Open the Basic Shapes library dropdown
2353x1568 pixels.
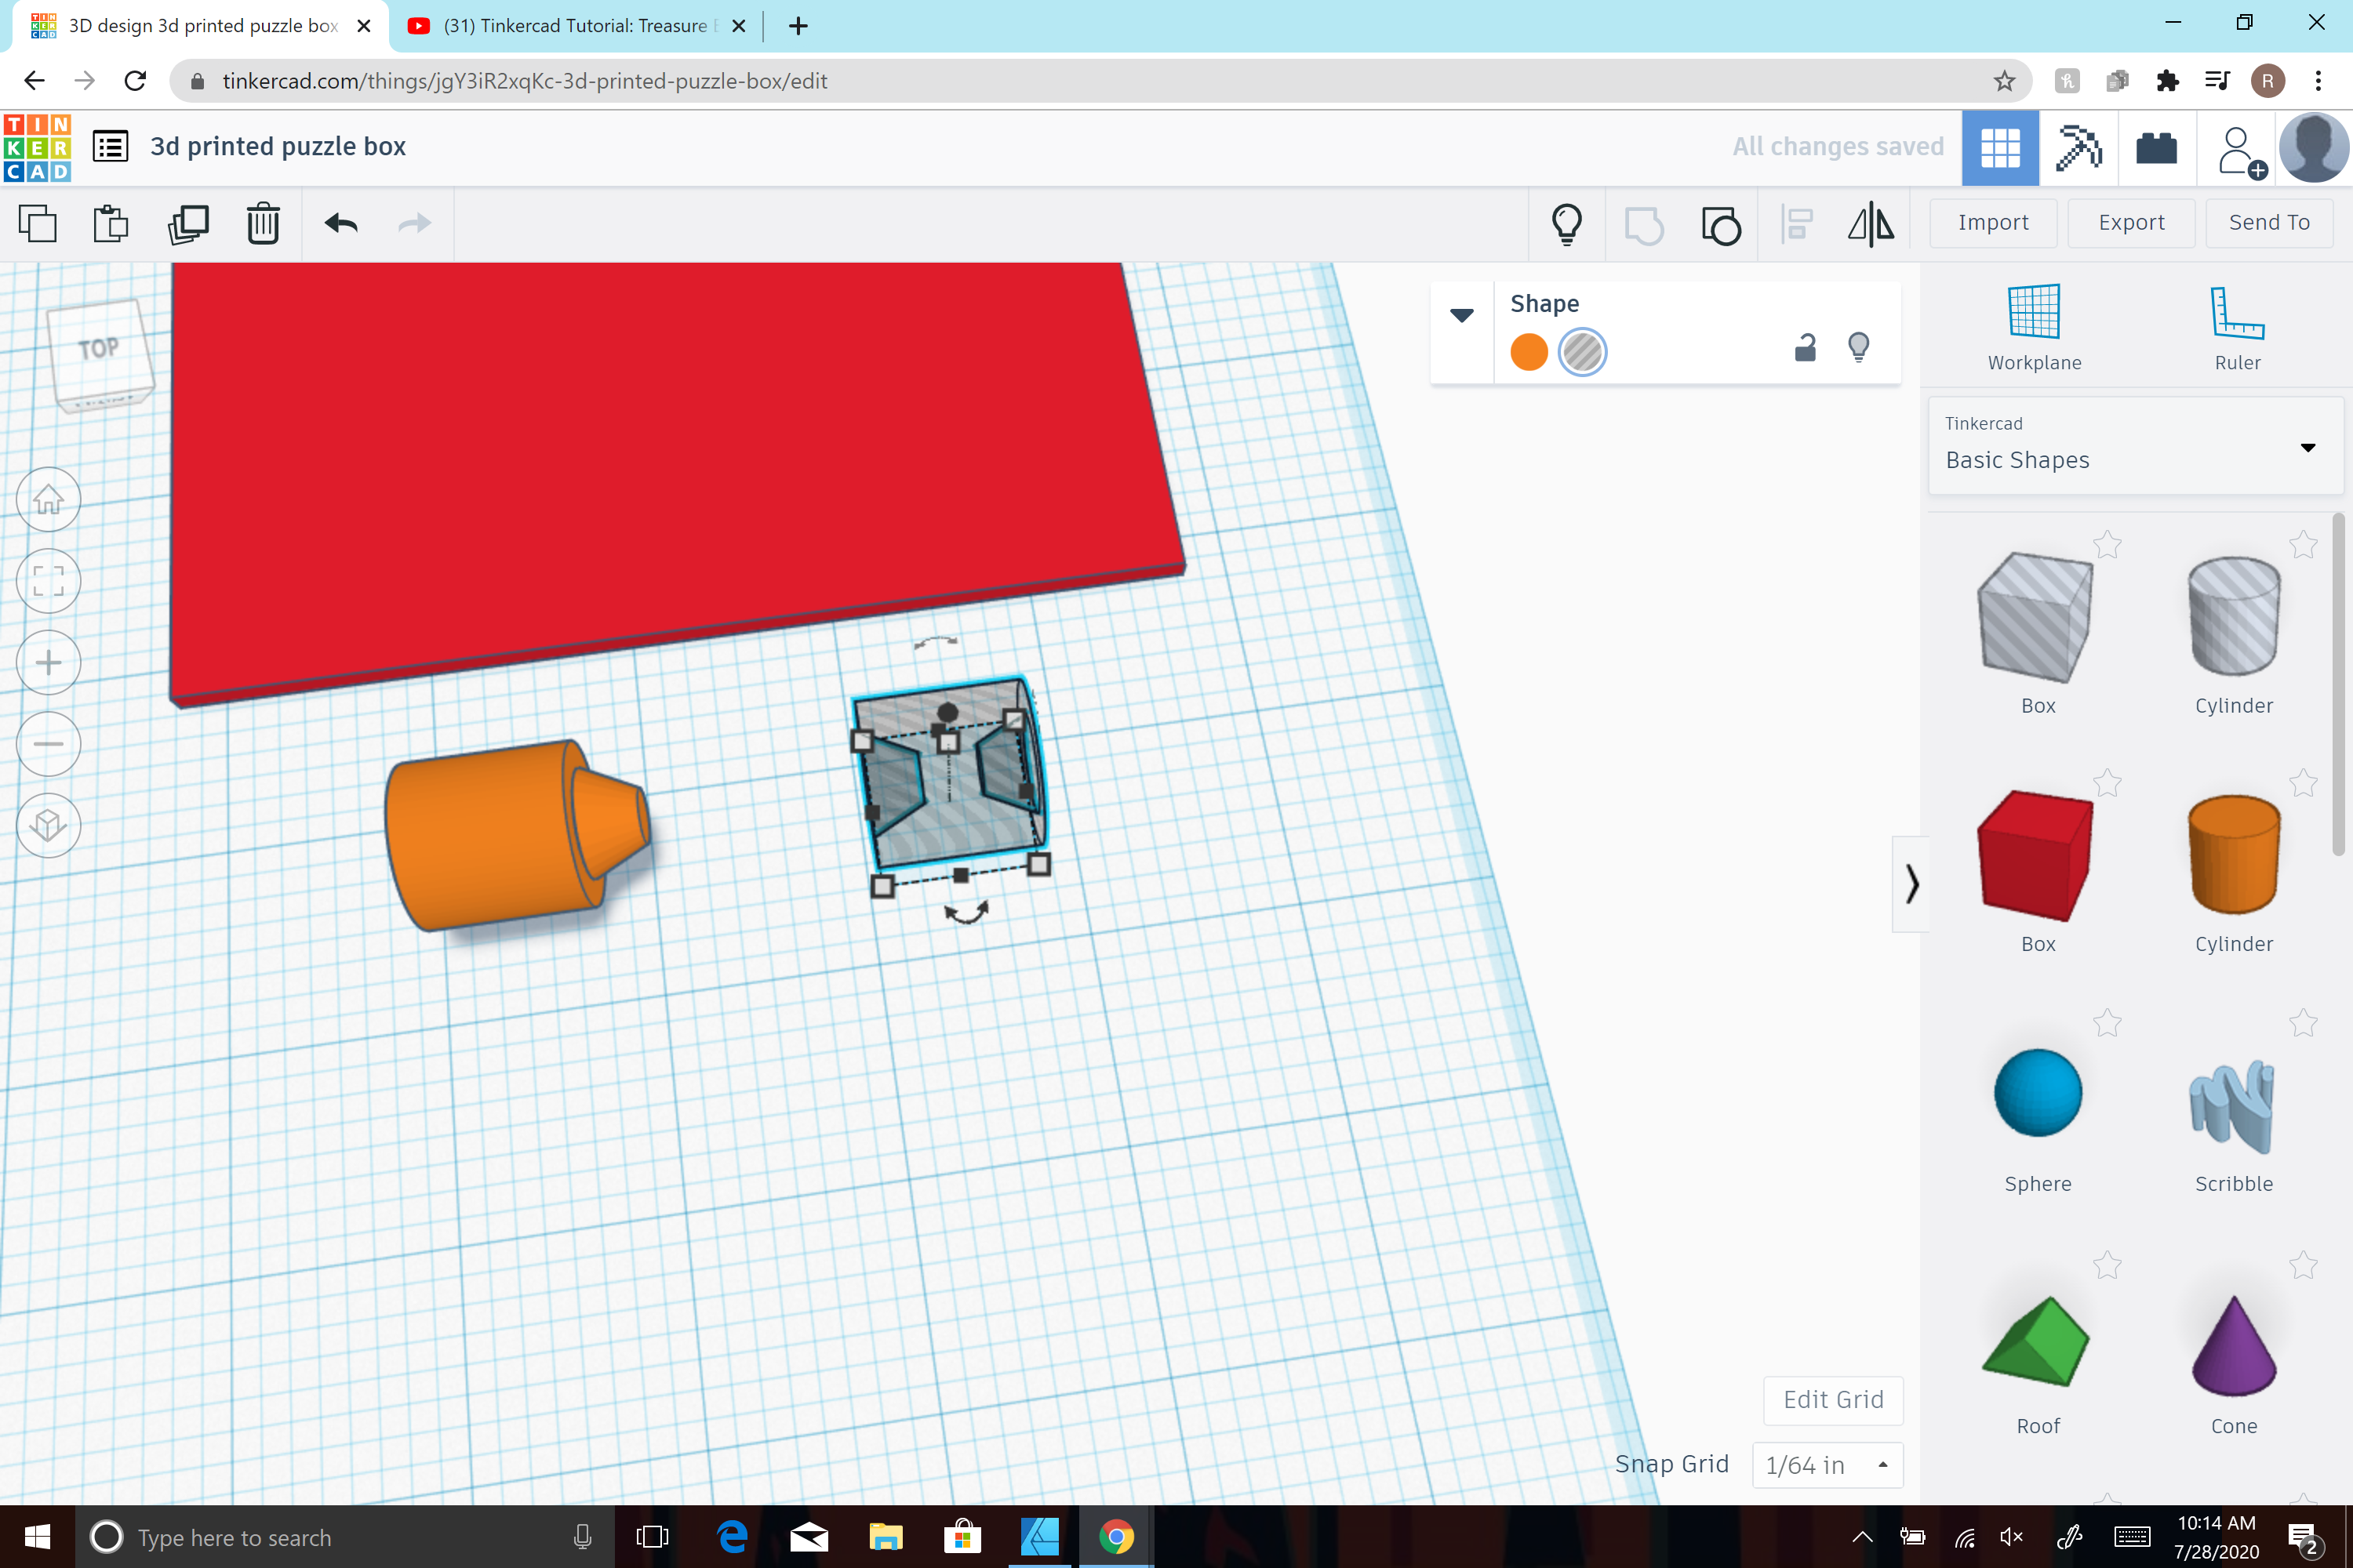click(x=2135, y=446)
